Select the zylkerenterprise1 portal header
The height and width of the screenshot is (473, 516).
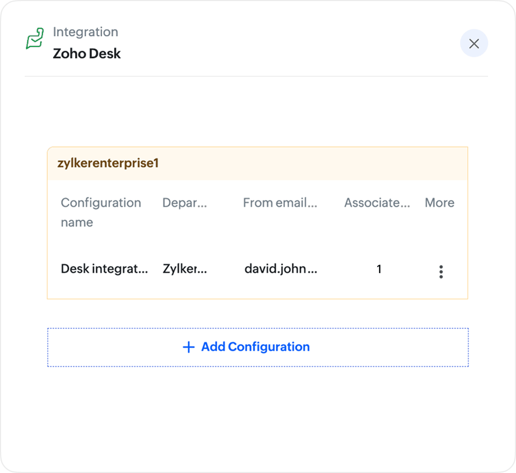point(108,163)
